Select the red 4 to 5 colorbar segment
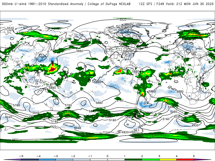 tap(185, 160)
